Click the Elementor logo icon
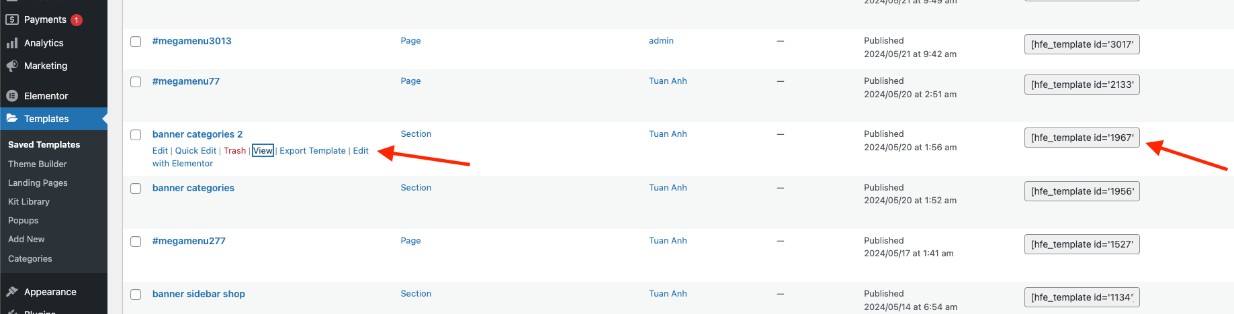1234x314 pixels. 12,96
